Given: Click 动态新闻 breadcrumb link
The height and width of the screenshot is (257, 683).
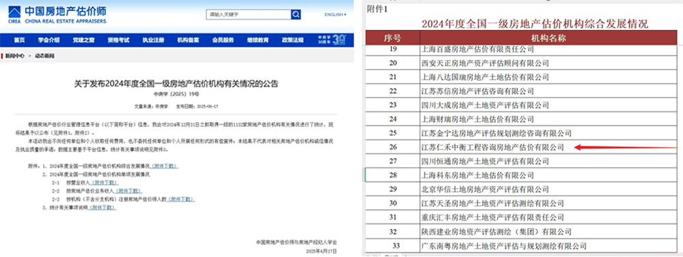Looking at the screenshot, I should 45,56.
